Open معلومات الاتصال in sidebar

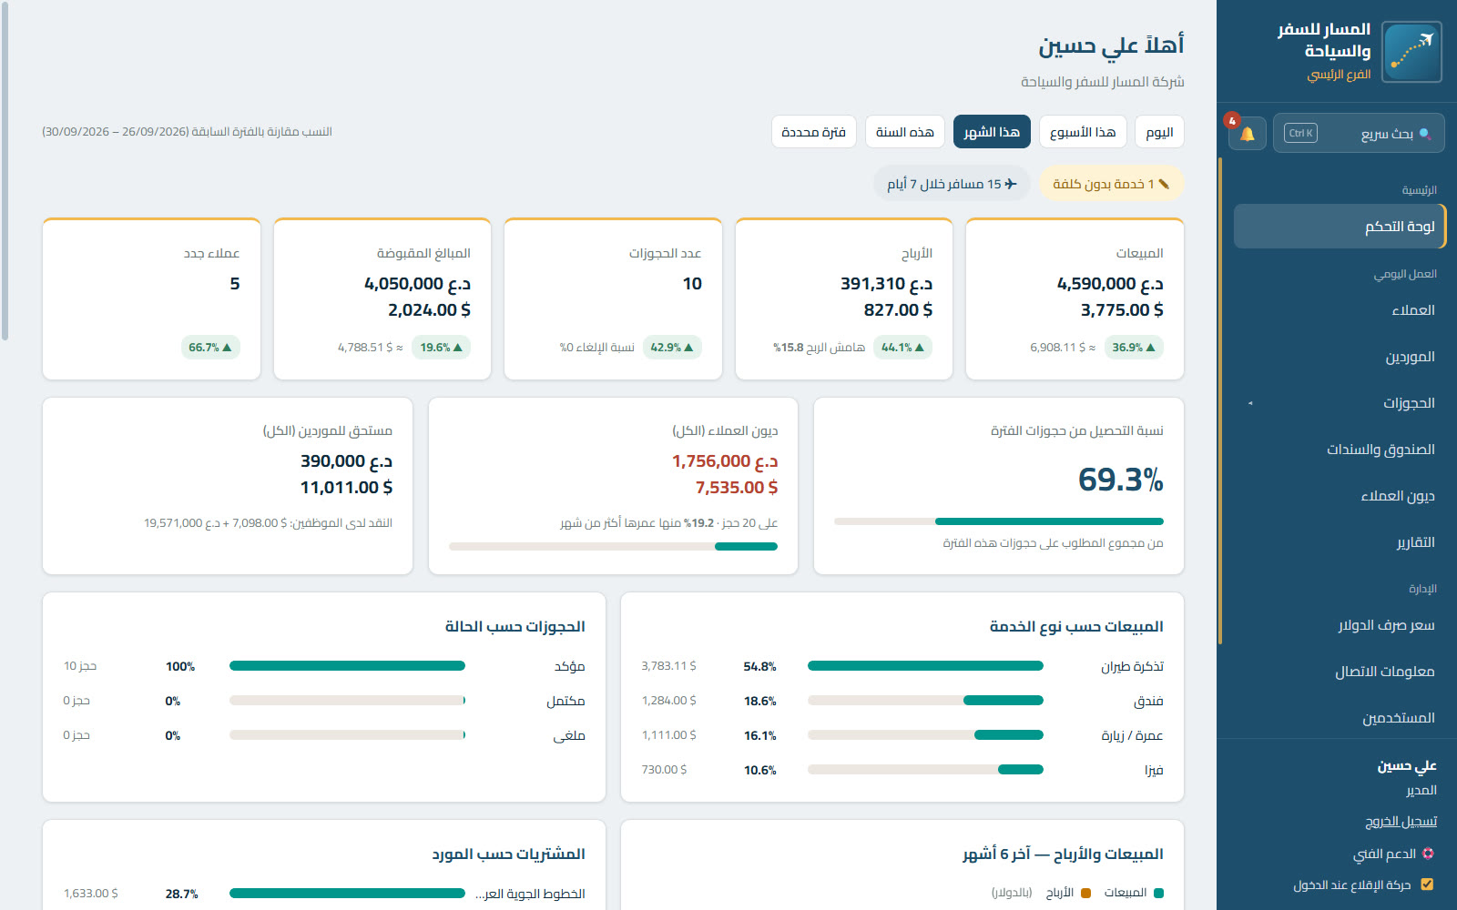(1339, 672)
